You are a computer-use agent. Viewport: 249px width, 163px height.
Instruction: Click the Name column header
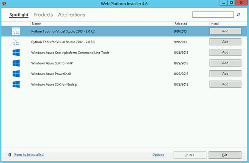(102, 23)
